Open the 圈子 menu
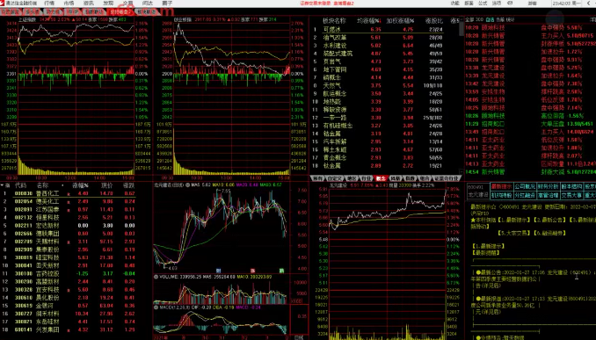The height and width of the screenshot is (340, 596). coord(167,3)
